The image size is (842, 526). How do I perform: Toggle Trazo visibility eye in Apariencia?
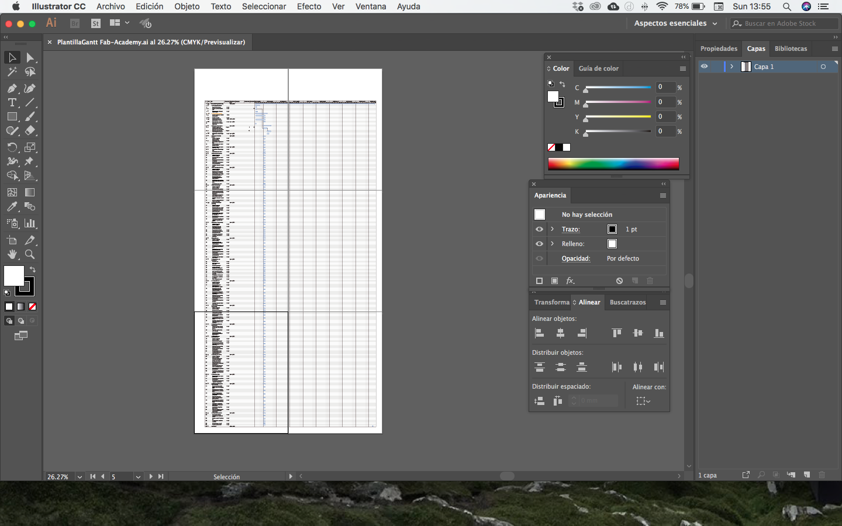pos(539,230)
